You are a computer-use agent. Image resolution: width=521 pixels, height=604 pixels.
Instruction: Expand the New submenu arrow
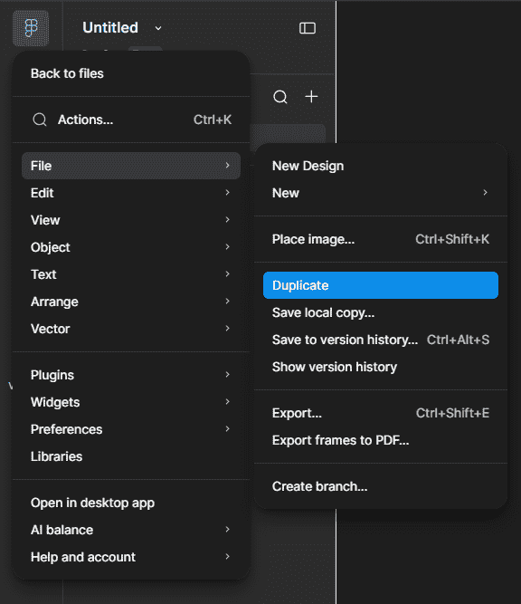point(485,193)
